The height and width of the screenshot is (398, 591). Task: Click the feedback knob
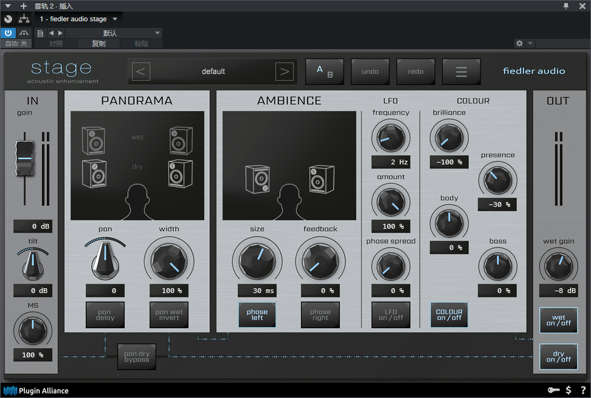[320, 261]
